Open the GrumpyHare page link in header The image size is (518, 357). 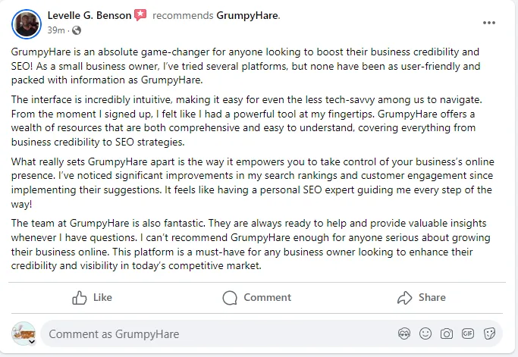tap(247, 15)
